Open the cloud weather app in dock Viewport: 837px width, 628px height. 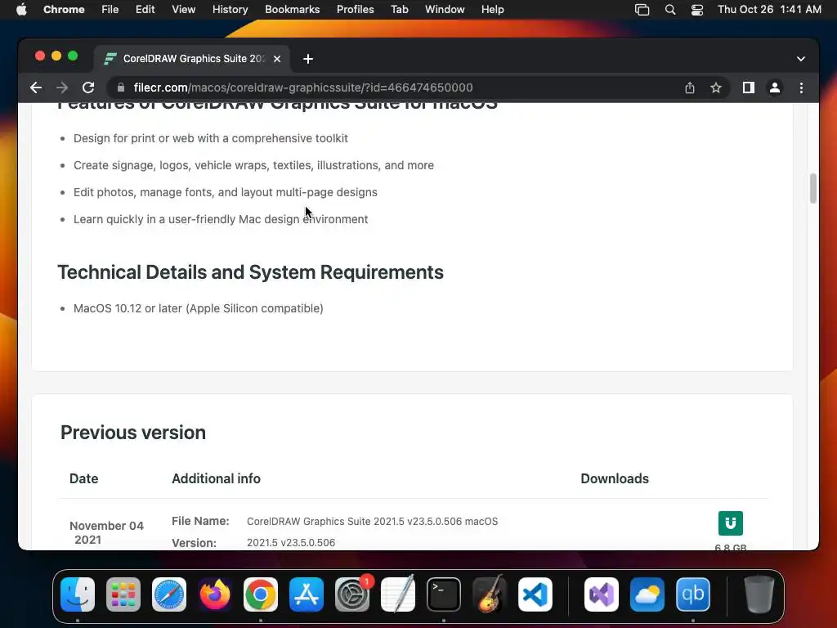647,594
